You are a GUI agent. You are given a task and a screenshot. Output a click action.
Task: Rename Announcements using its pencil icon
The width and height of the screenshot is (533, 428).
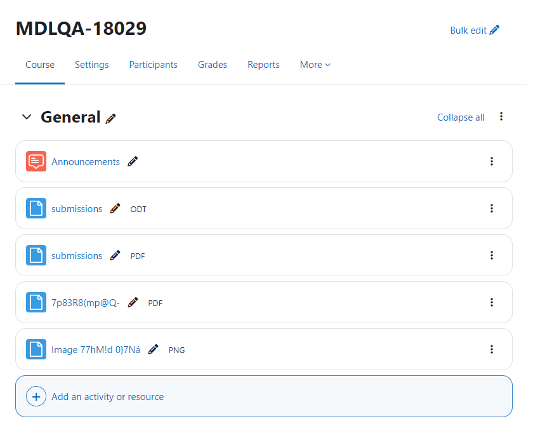coord(133,161)
